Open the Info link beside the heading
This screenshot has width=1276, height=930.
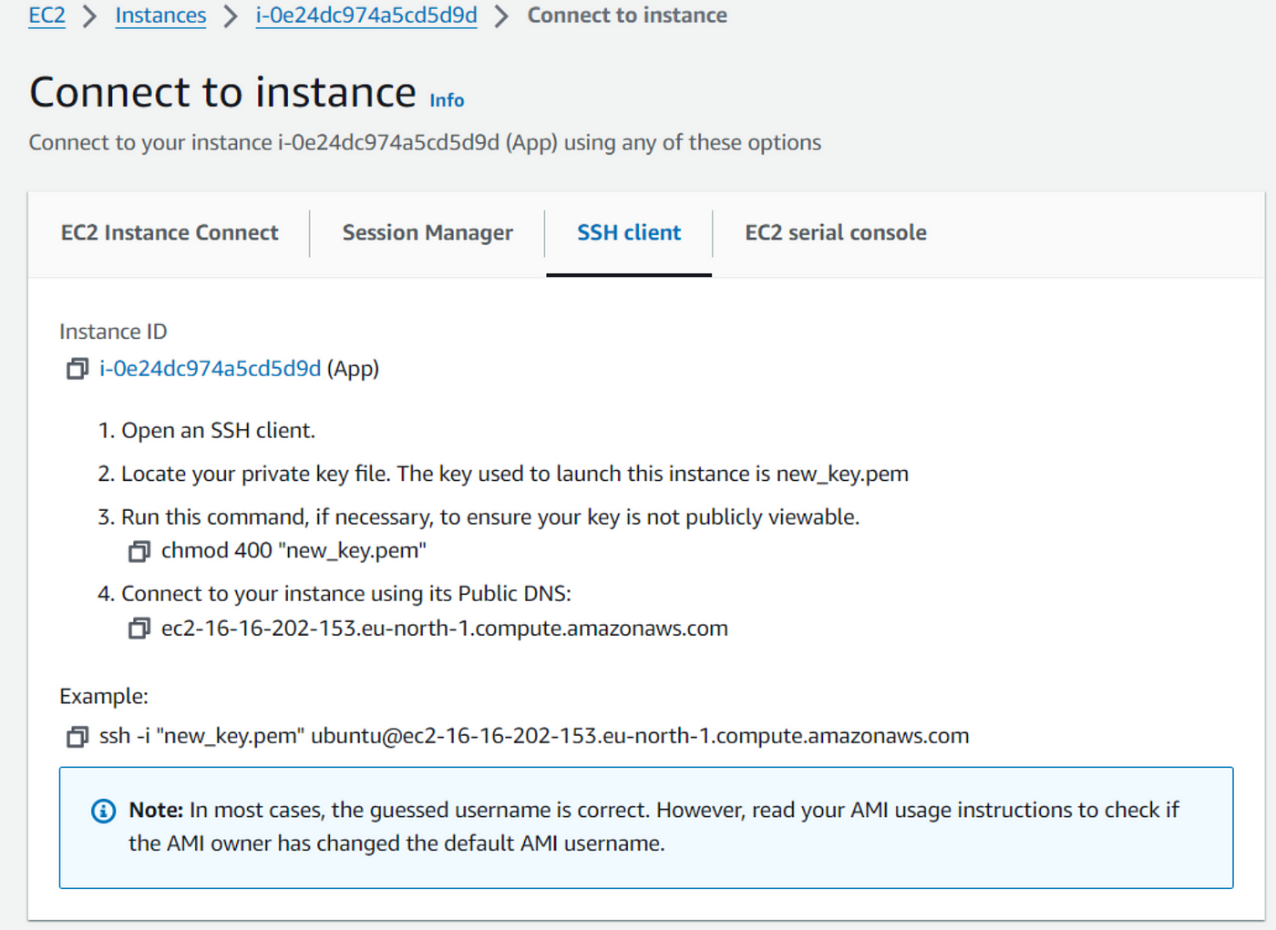tap(447, 100)
